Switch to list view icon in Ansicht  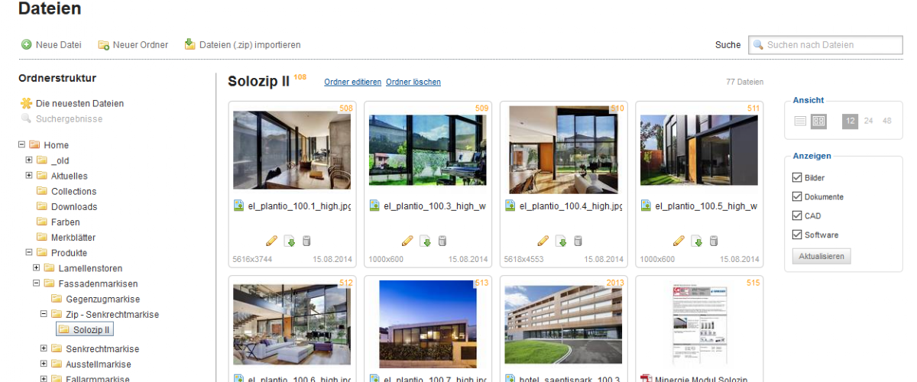[x=800, y=121]
